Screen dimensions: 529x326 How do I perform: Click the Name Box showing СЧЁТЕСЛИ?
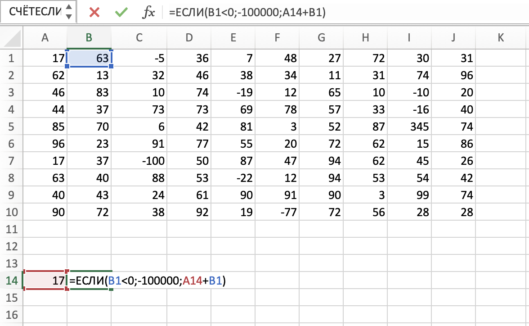(x=31, y=12)
